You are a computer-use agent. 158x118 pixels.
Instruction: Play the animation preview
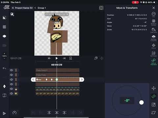point(57,58)
